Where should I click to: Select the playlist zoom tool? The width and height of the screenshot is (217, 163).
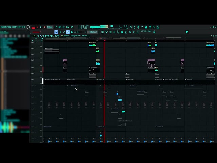tap(56, 36)
